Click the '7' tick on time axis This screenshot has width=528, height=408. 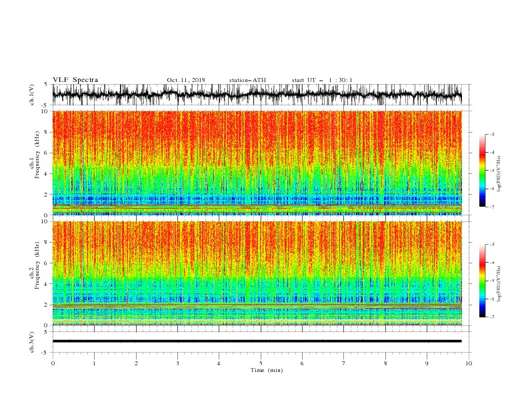(344, 363)
